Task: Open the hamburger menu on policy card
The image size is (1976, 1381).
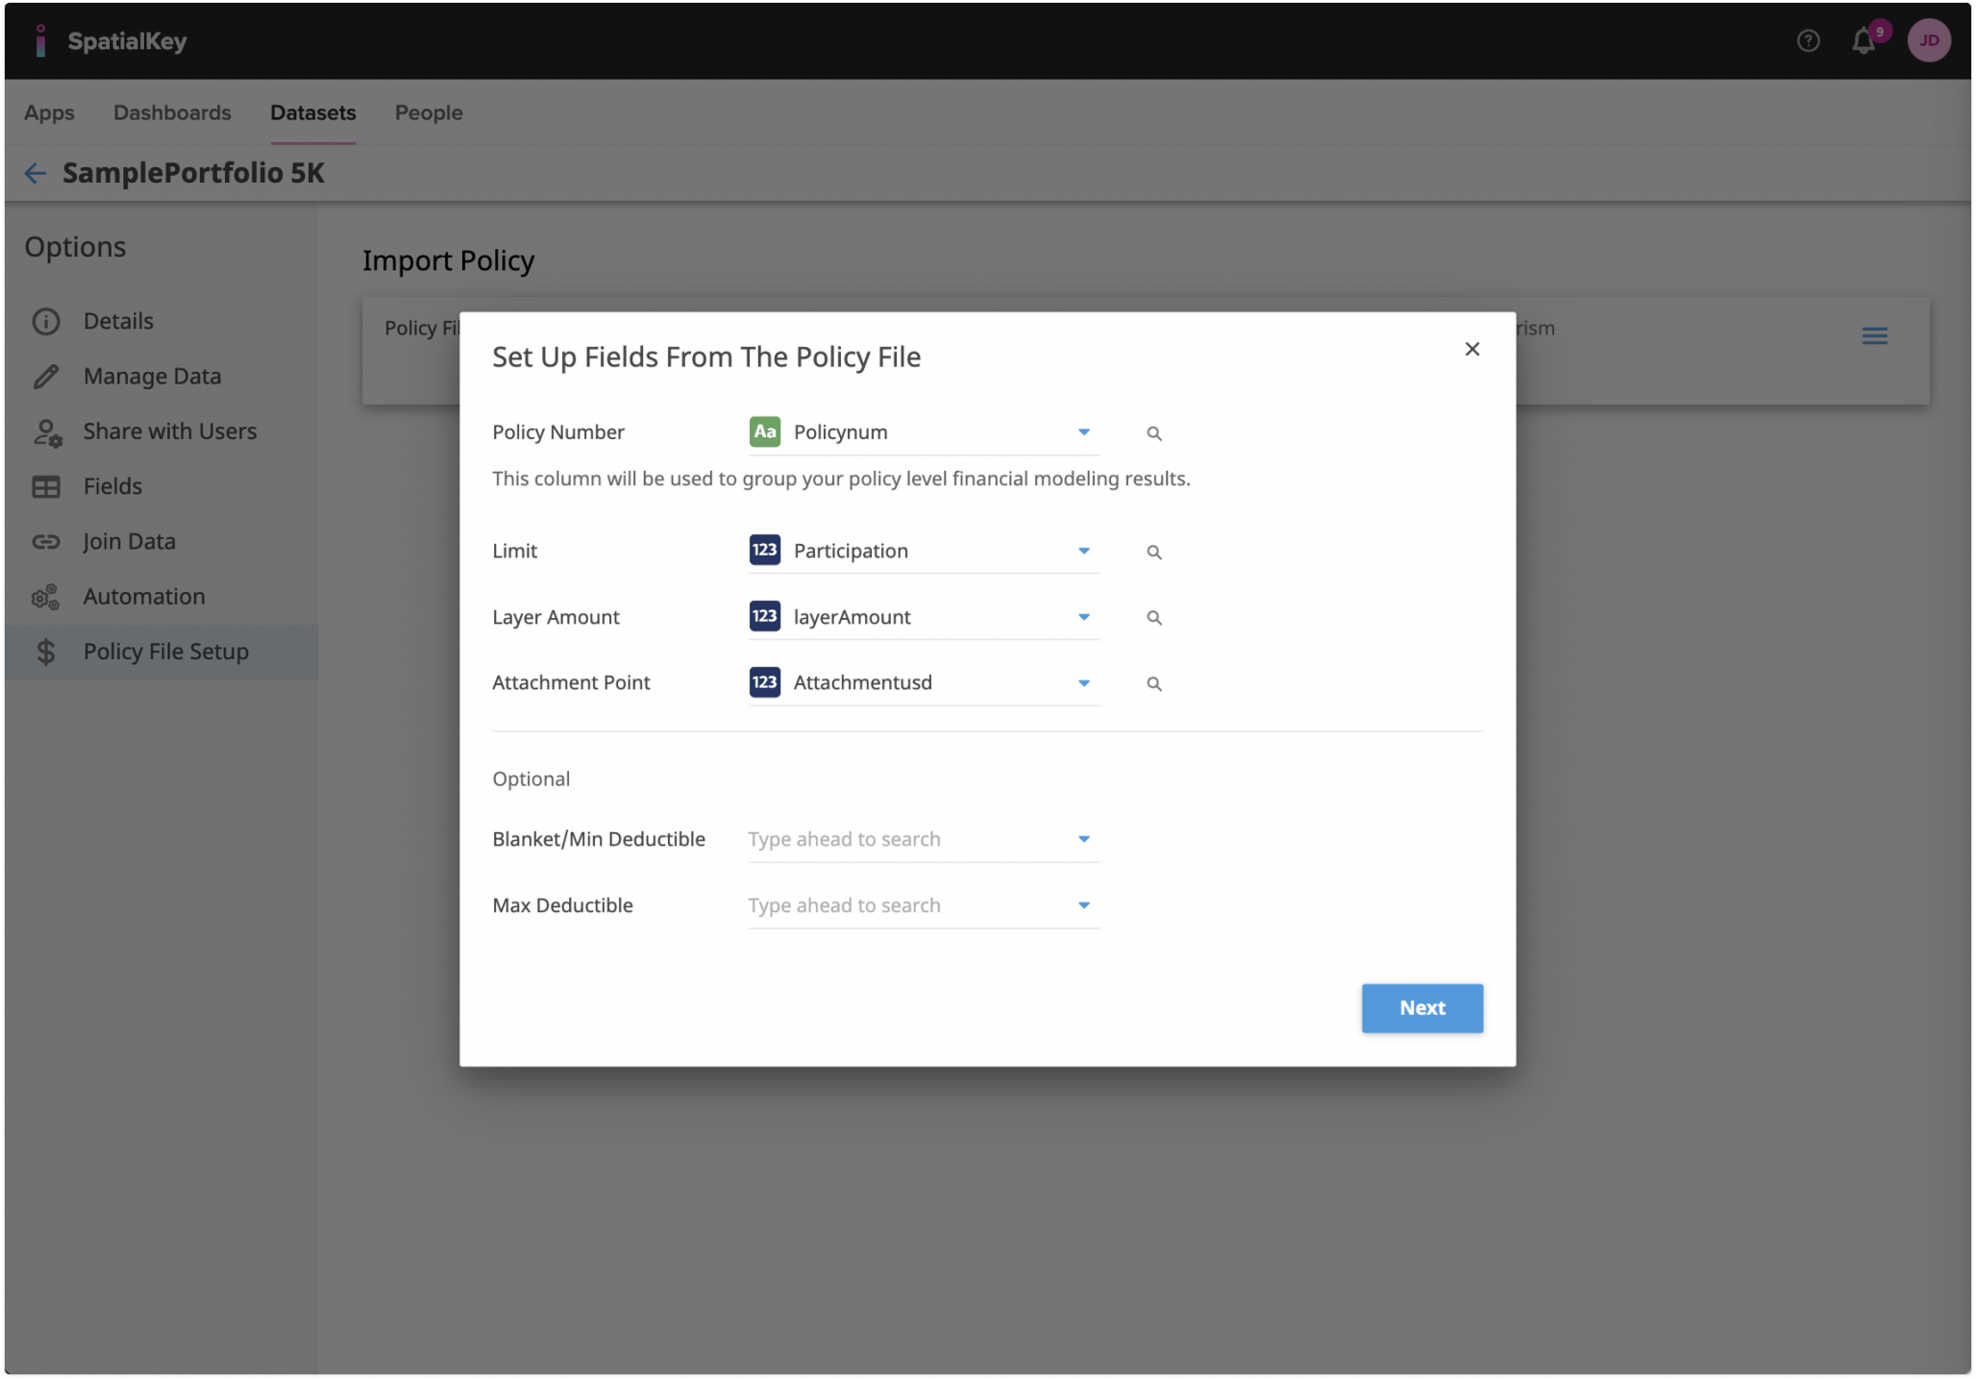Action: point(1874,336)
